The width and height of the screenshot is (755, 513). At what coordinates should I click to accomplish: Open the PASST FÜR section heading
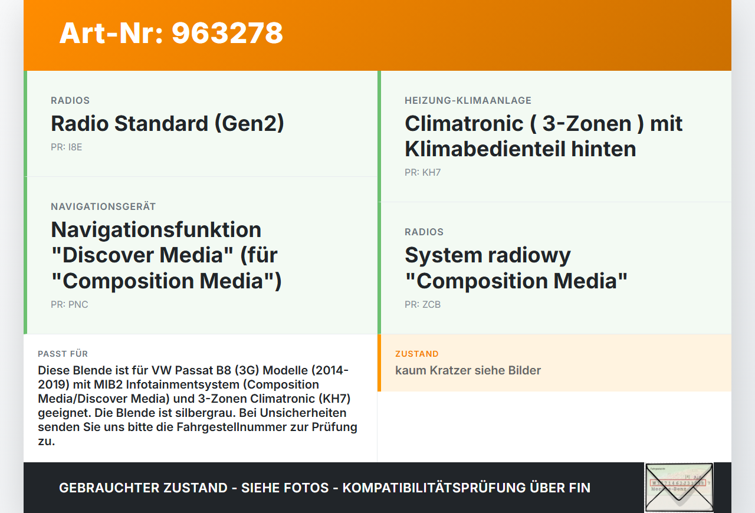click(63, 354)
